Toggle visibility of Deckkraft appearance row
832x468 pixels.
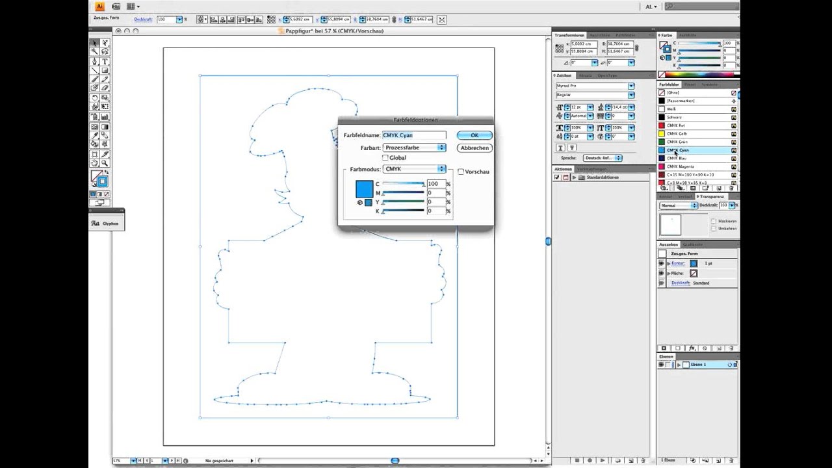[662, 283]
